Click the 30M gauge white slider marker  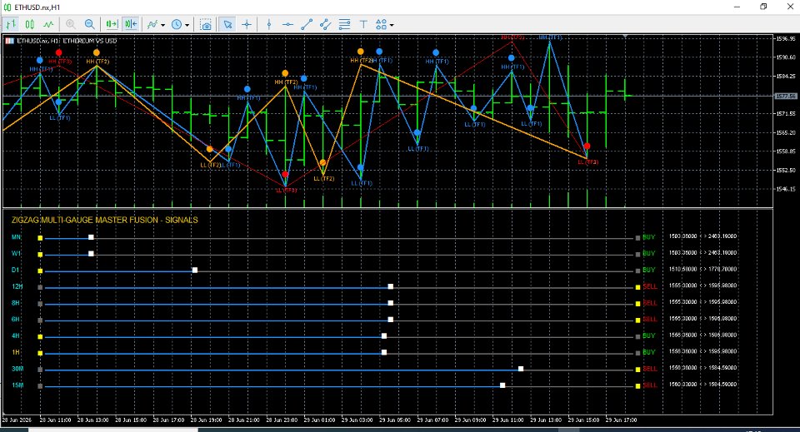[x=520, y=369]
